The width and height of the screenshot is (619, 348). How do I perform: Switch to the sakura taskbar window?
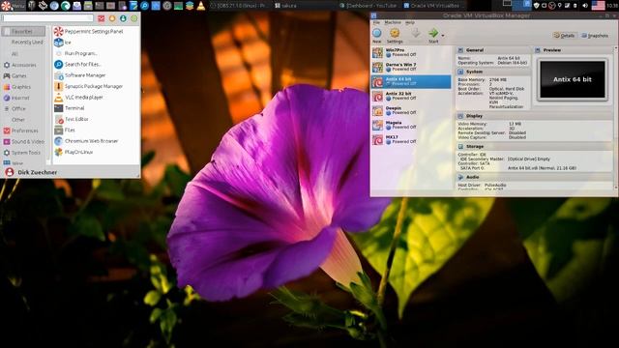coord(304,6)
